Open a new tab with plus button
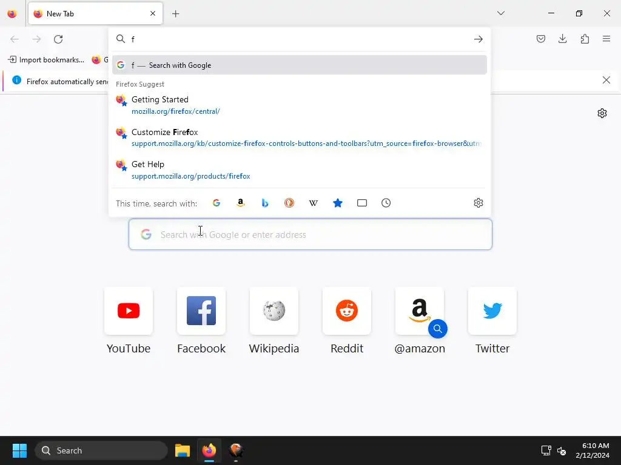 click(175, 14)
